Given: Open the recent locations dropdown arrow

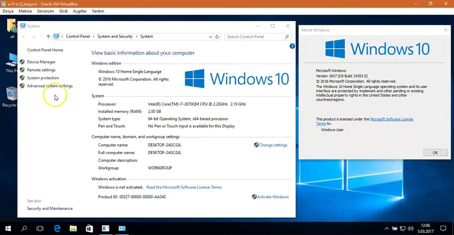Looking at the screenshot, I should [41, 37].
